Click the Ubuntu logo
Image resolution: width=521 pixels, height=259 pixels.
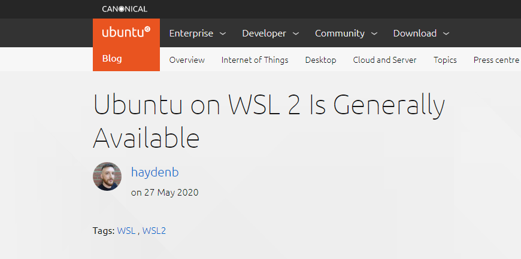click(126, 32)
